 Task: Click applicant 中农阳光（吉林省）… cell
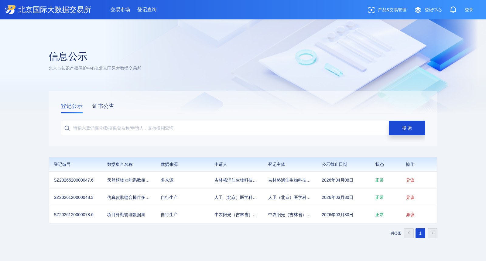pos(236,215)
